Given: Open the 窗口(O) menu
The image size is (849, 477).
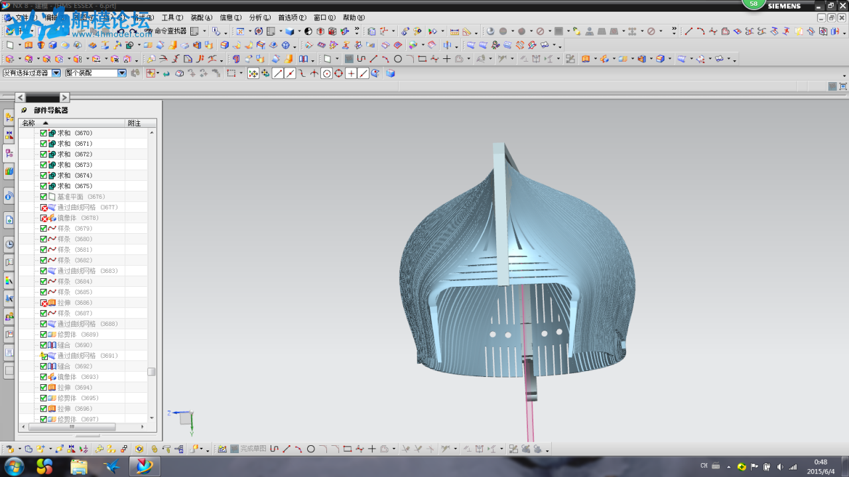Looking at the screenshot, I should [324, 18].
